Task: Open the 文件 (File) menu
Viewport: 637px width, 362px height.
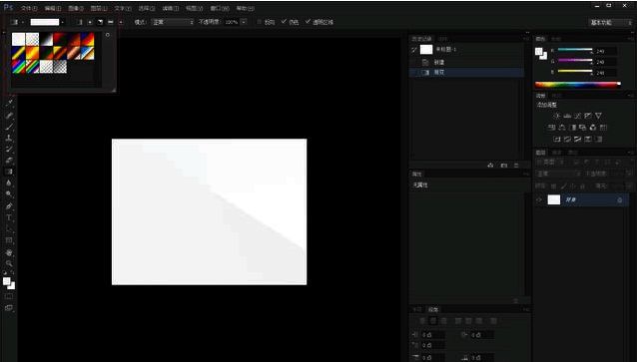Action: 29,8
